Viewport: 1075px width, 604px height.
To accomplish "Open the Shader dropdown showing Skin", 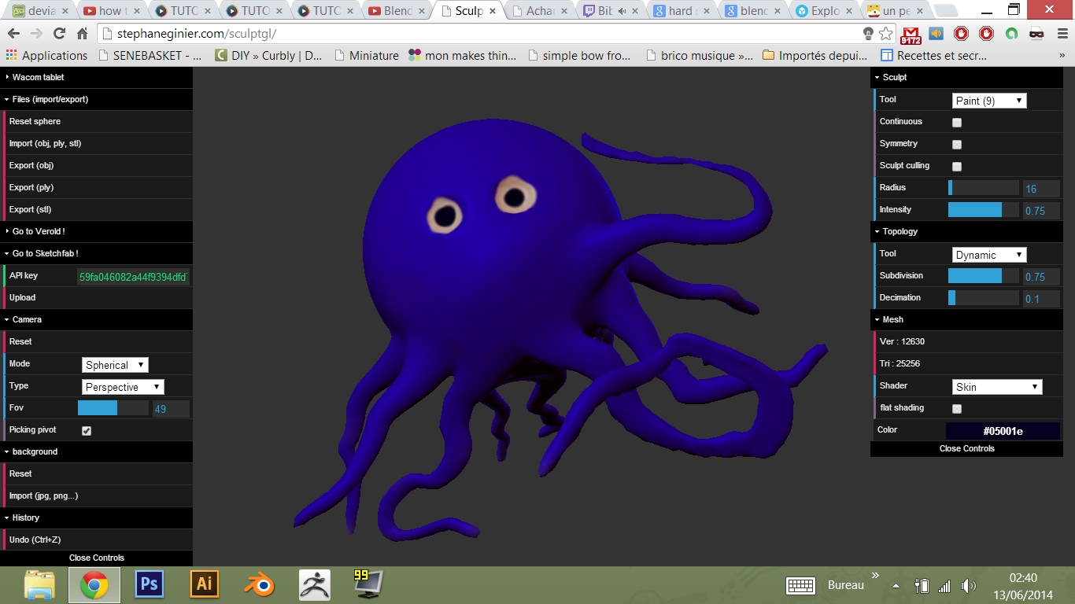I will [997, 387].
